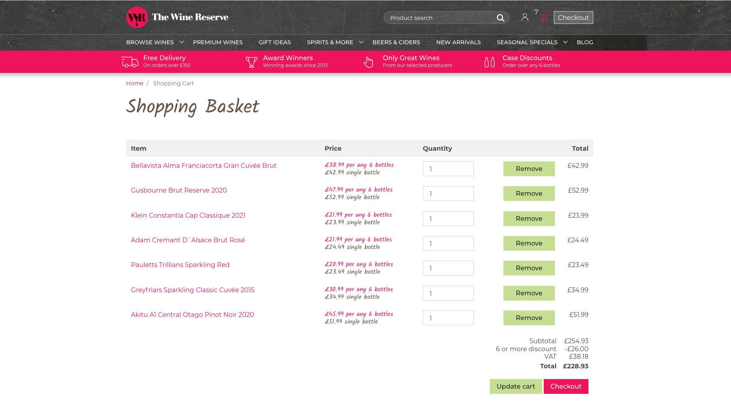Click the Free Delivery truck icon
This screenshot has height=401, width=731.
point(130,62)
